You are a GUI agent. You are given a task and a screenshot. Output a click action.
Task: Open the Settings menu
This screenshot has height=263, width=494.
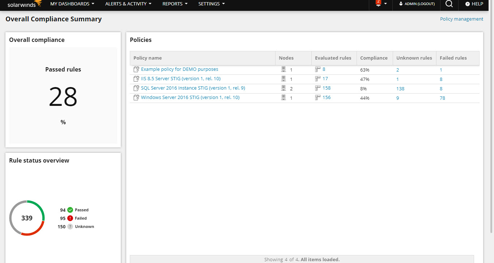pos(212,4)
